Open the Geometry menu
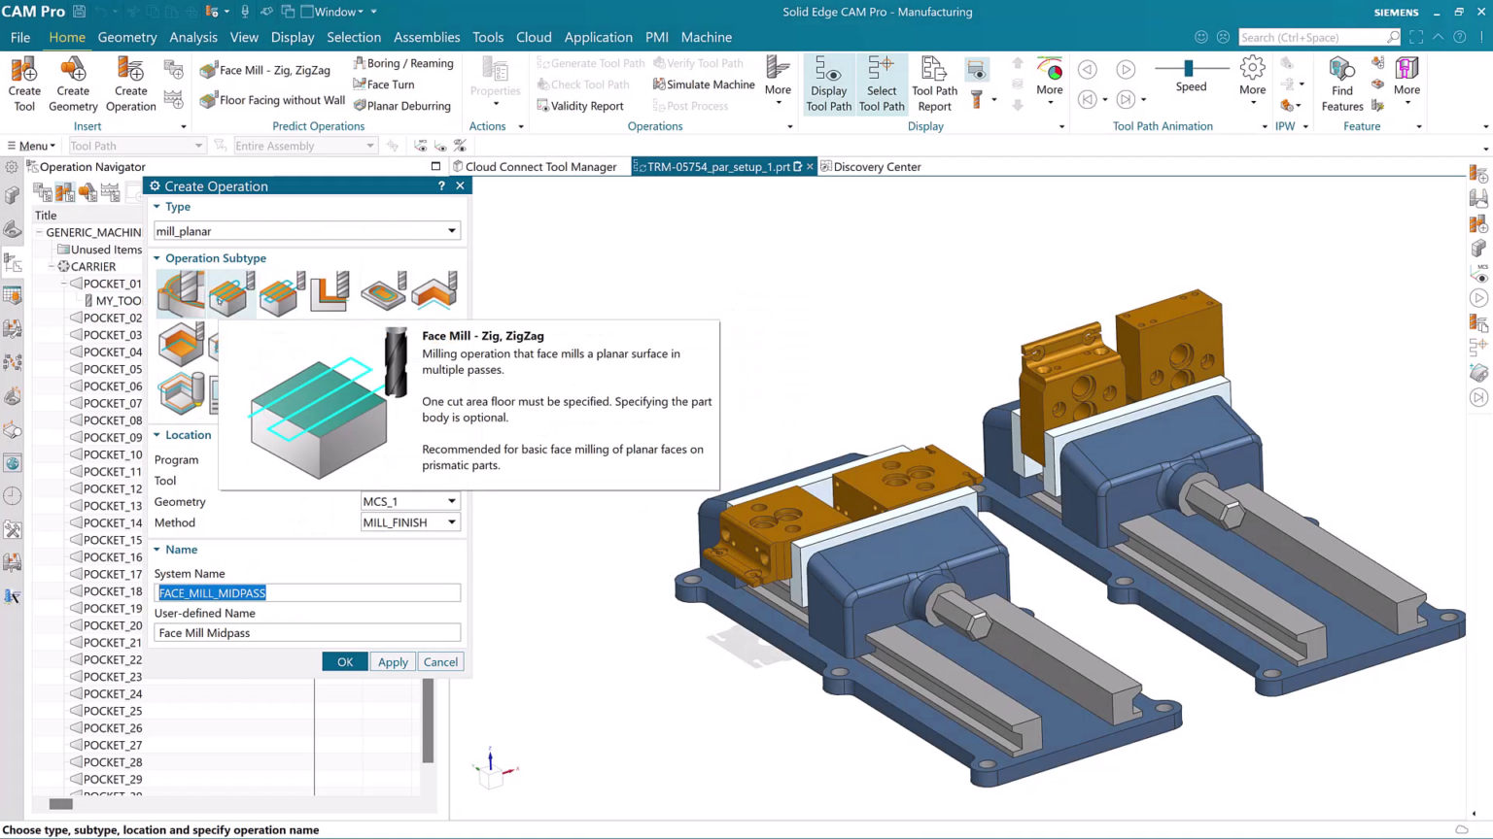This screenshot has height=839, width=1493. [x=127, y=37]
